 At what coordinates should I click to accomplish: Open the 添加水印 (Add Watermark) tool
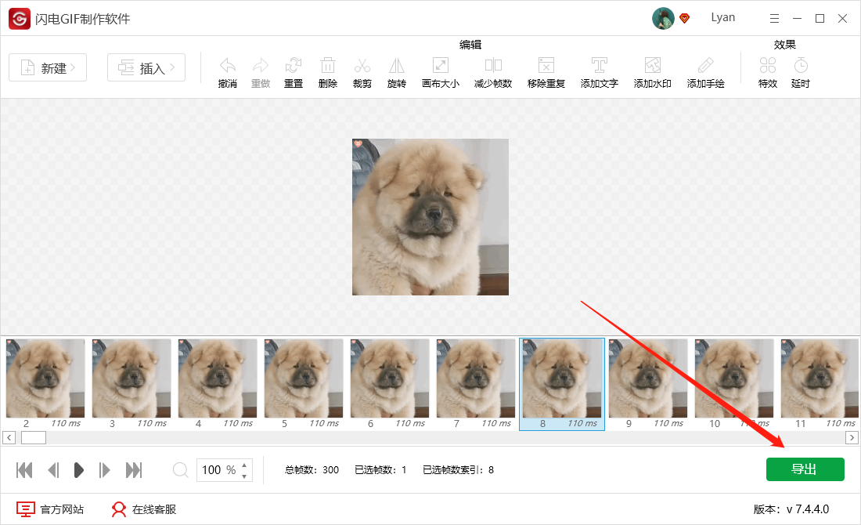(x=651, y=69)
